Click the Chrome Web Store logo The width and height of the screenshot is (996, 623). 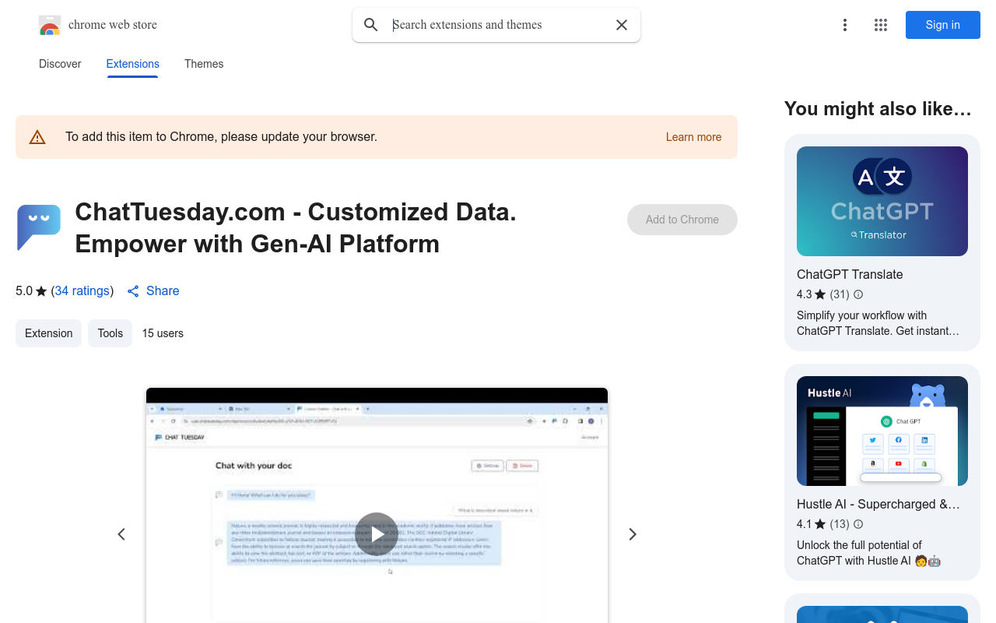point(50,25)
